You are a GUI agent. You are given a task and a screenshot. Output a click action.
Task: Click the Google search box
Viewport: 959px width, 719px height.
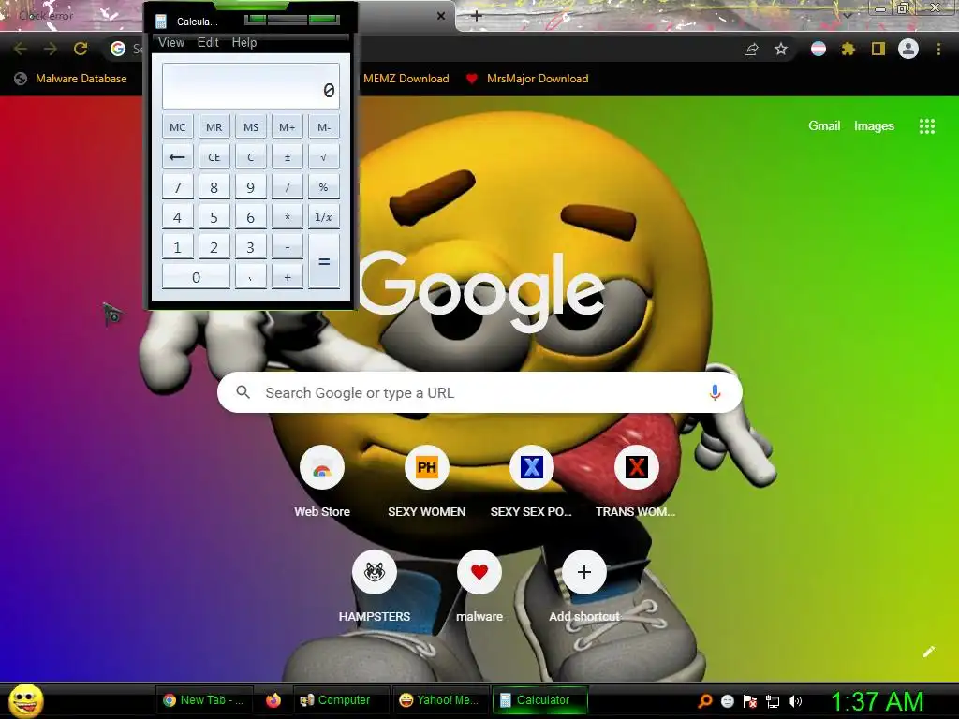pyautogui.click(x=479, y=392)
